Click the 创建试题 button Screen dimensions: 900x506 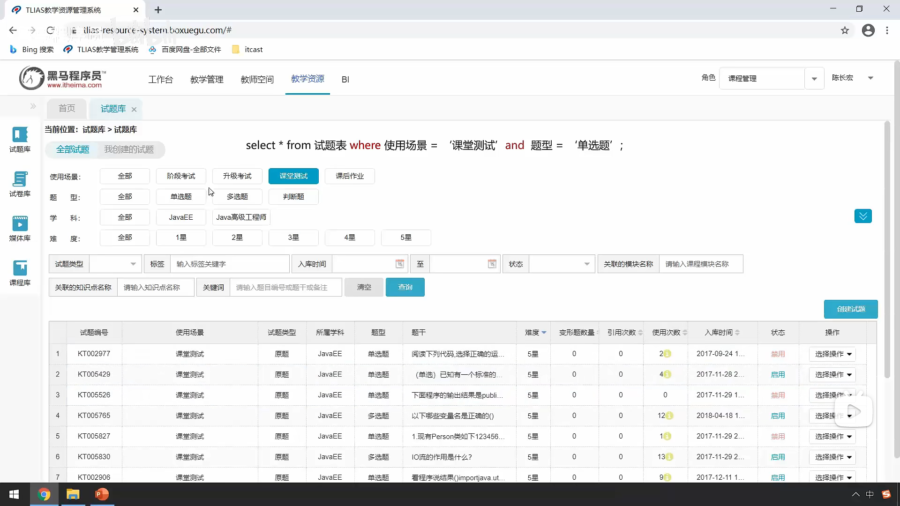click(850, 309)
